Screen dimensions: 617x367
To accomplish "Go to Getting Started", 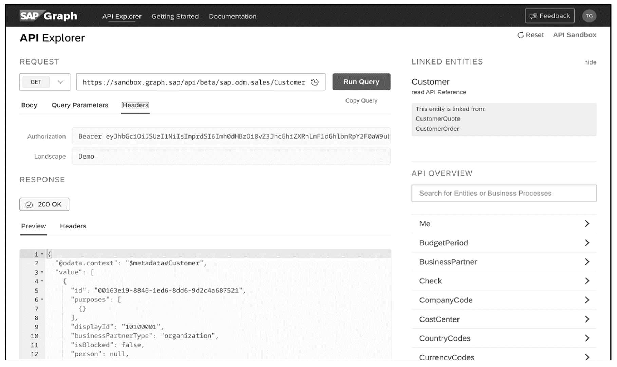I will point(175,16).
